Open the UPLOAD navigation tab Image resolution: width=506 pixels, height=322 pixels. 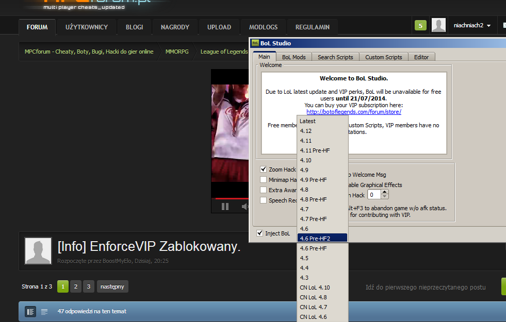[x=219, y=27]
